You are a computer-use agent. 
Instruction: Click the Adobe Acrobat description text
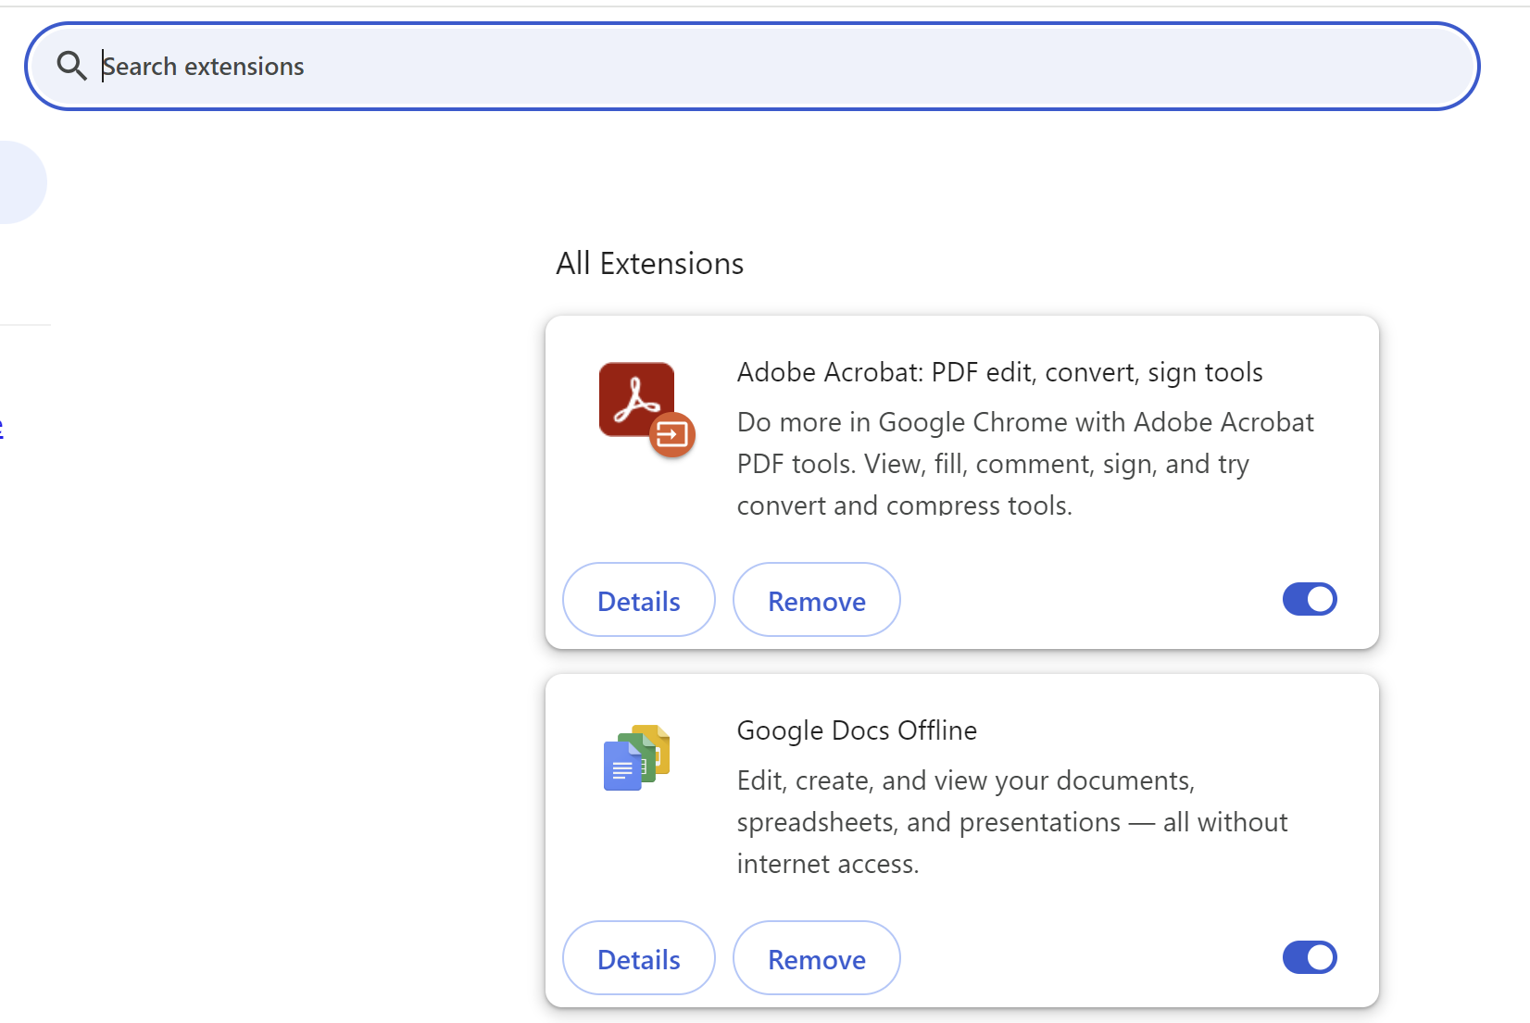pyautogui.click(x=1025, y=464)
